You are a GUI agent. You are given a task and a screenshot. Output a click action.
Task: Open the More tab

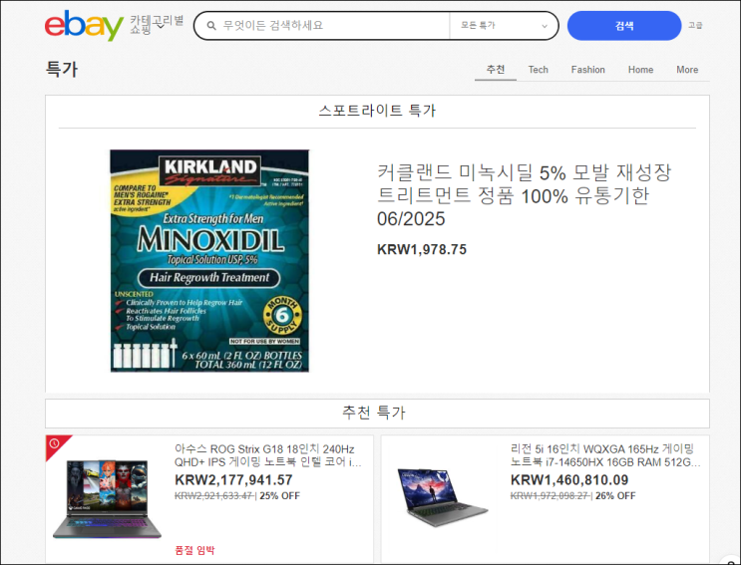click(687, 70)
